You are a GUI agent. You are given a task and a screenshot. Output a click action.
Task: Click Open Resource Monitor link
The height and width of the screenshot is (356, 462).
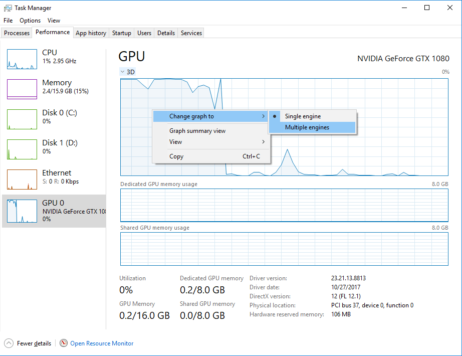coord(102,343)
